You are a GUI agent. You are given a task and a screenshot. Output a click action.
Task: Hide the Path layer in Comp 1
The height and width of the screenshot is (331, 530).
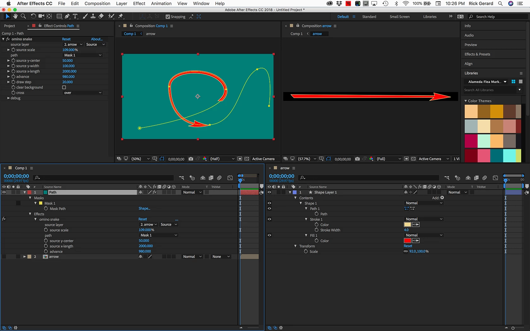click(x=4, y=192)
